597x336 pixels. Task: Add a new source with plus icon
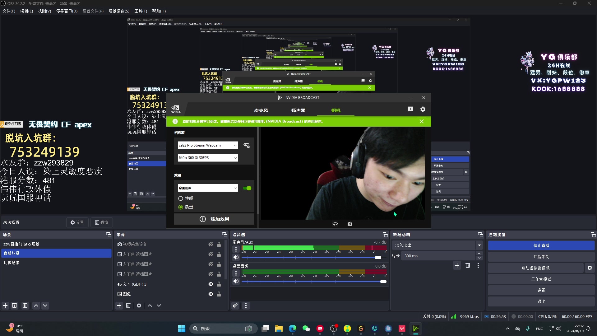119,306
